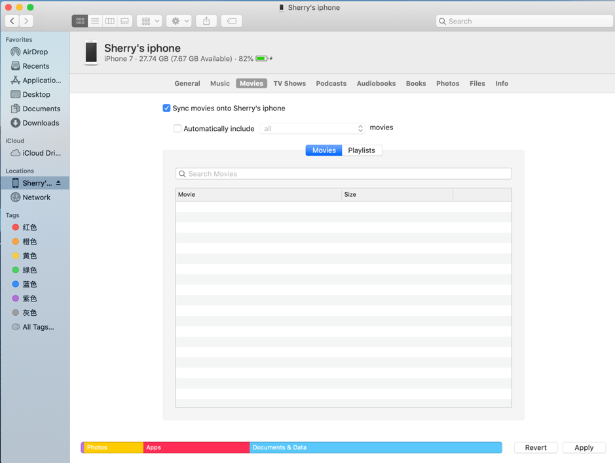Switch to column view in toolbar
This screenshot has width=615, height=463.
110,21
